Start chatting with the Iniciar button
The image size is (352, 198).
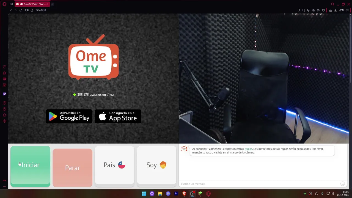(30, 166)
